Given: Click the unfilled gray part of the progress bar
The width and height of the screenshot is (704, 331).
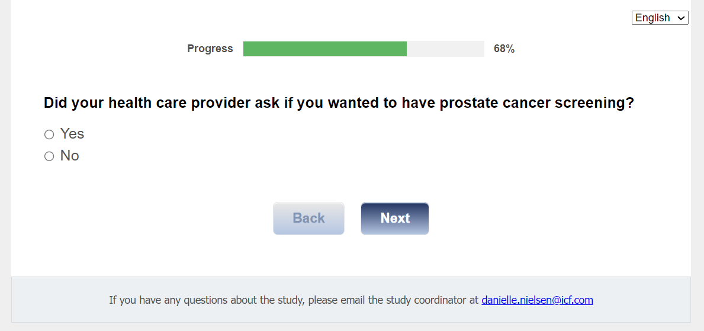Looking at the screenshot, I should tap(445, 49).
